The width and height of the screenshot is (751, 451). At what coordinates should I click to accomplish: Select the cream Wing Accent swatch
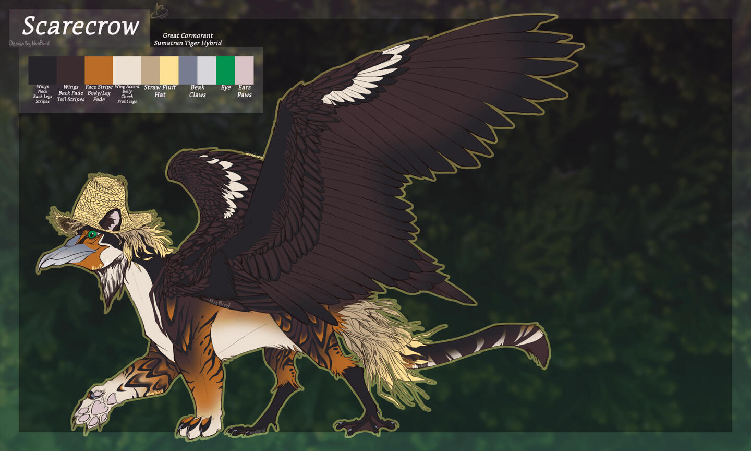[x=127, y=70]
